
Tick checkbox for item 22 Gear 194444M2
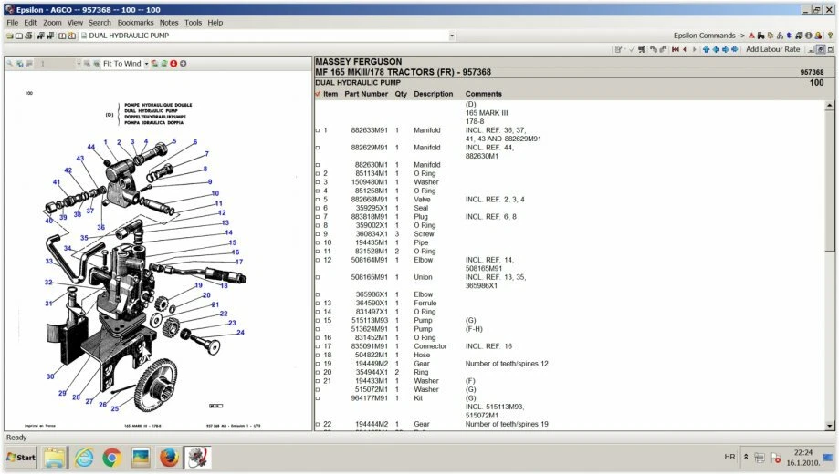[318, 424]
